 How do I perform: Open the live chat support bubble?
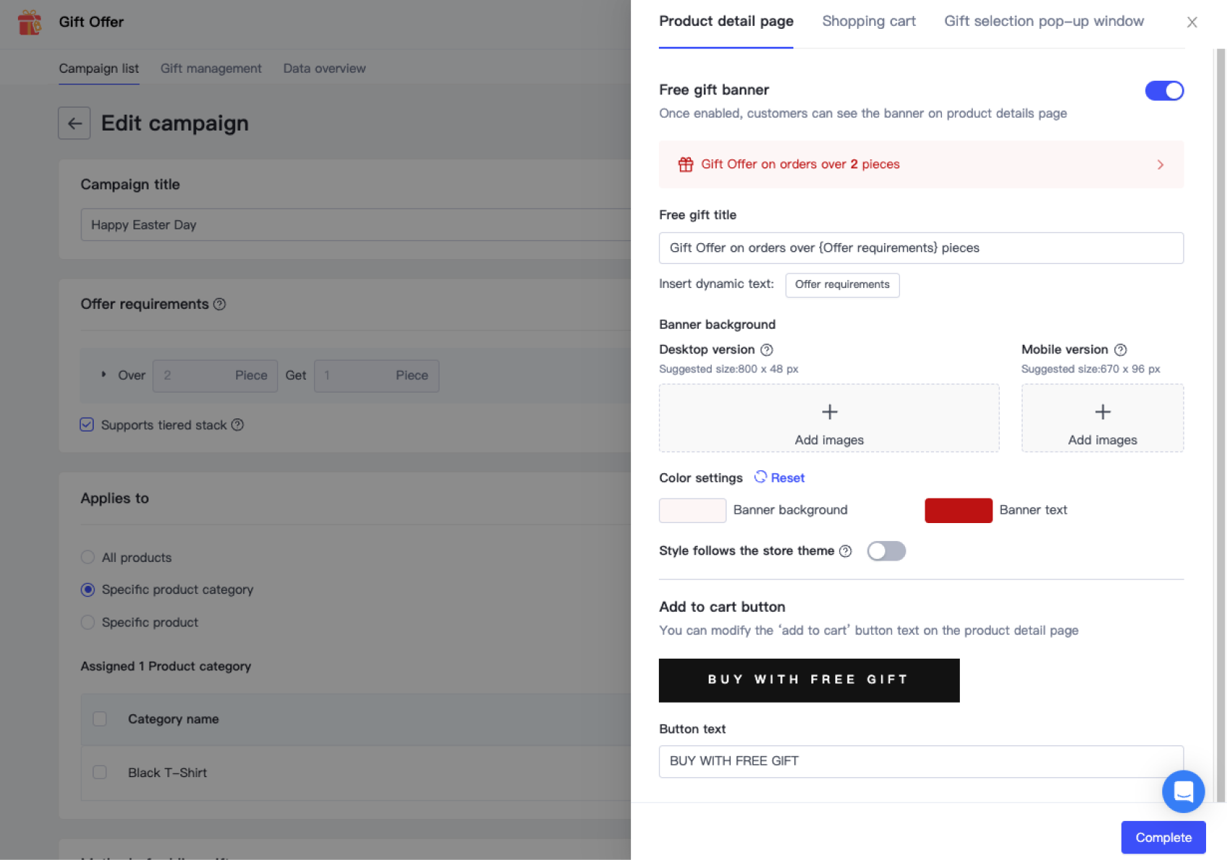coord(1182,791)
